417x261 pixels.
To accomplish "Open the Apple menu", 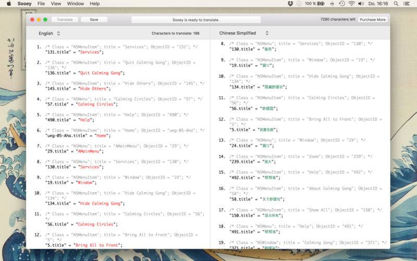I will (9, 4).
